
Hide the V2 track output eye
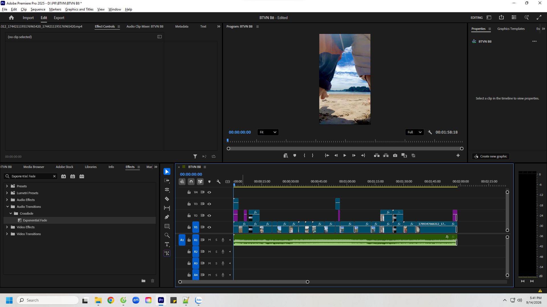pos(209,216)
